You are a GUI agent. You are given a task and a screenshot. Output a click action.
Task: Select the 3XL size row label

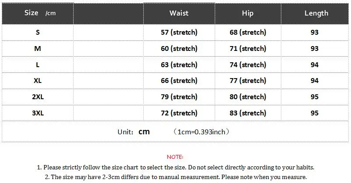pos(38,113)
